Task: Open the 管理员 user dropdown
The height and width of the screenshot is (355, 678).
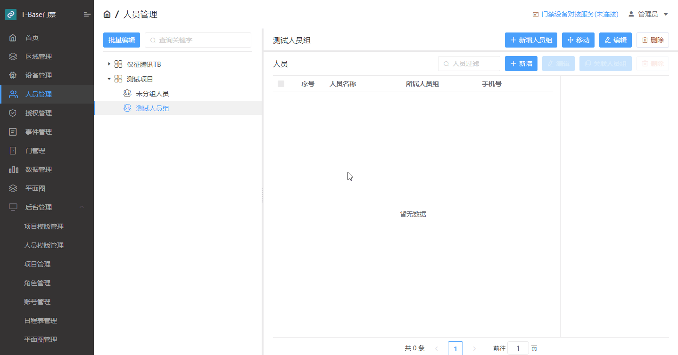Action: tap(648, 15)
